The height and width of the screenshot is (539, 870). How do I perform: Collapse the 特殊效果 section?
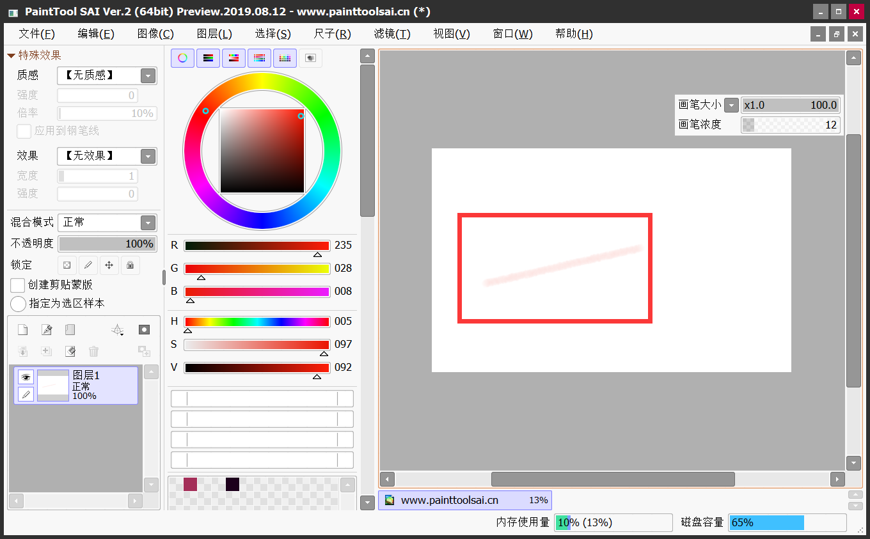point(11,56)
